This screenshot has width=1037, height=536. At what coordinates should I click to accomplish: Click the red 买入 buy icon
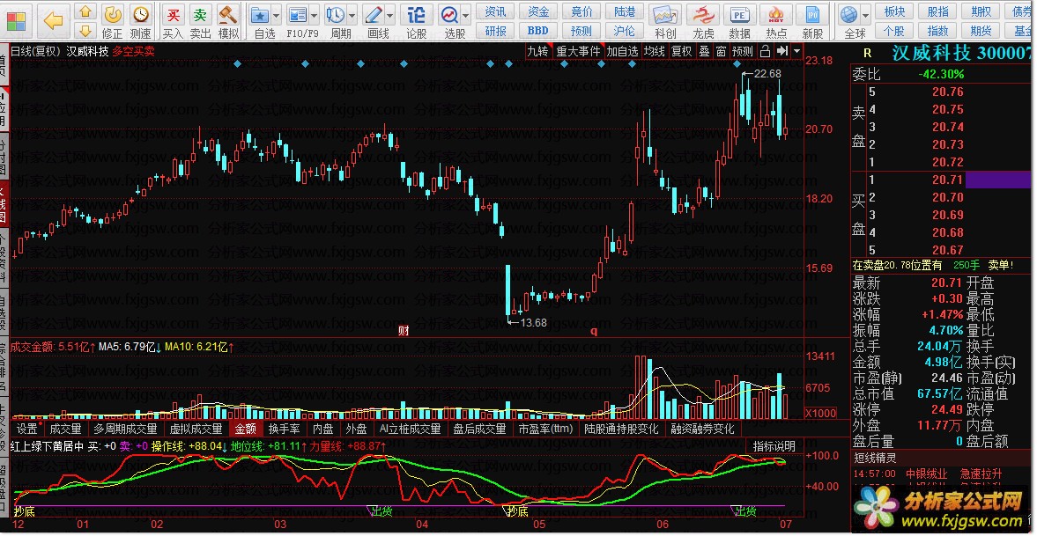[174, 15]
